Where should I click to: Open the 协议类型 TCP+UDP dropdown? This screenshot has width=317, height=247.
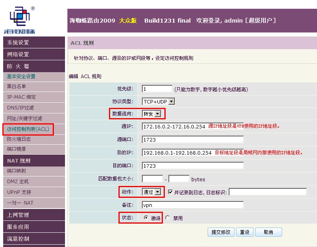(x=158, y=101)
